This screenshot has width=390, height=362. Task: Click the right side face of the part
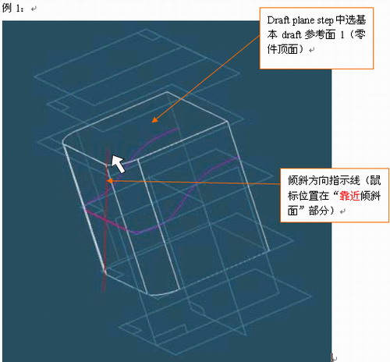pyautogui.click(x=203, y=208)
